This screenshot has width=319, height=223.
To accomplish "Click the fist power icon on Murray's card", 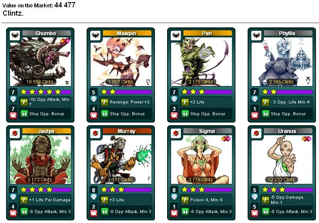I will tap(94, 197).
